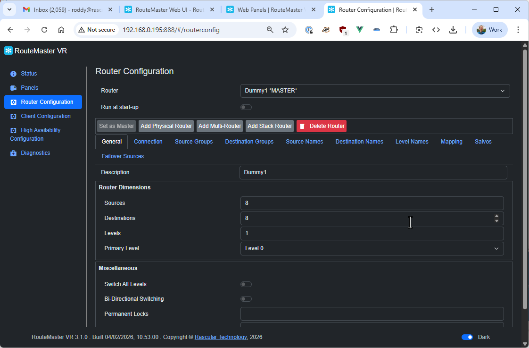Viewport: 529px width, 348px height.
Task: Switch to the General tab
Action: tap(112, 142)
